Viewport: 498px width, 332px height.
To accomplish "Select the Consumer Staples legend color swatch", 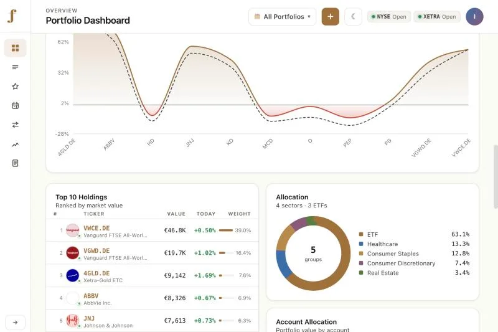I will click(x=361, y=254).
